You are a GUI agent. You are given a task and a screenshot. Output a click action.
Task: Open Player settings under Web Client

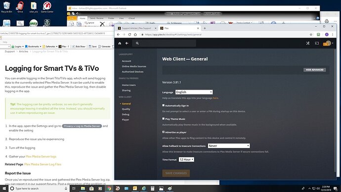tap(125, 120)
